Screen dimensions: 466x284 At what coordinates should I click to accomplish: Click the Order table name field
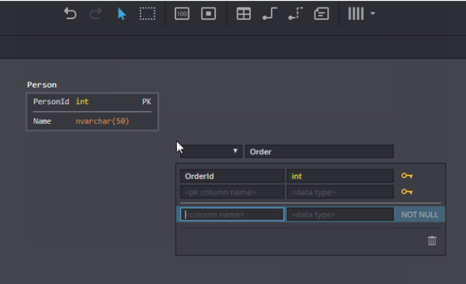pyautogui.click(x=319, y=151)
